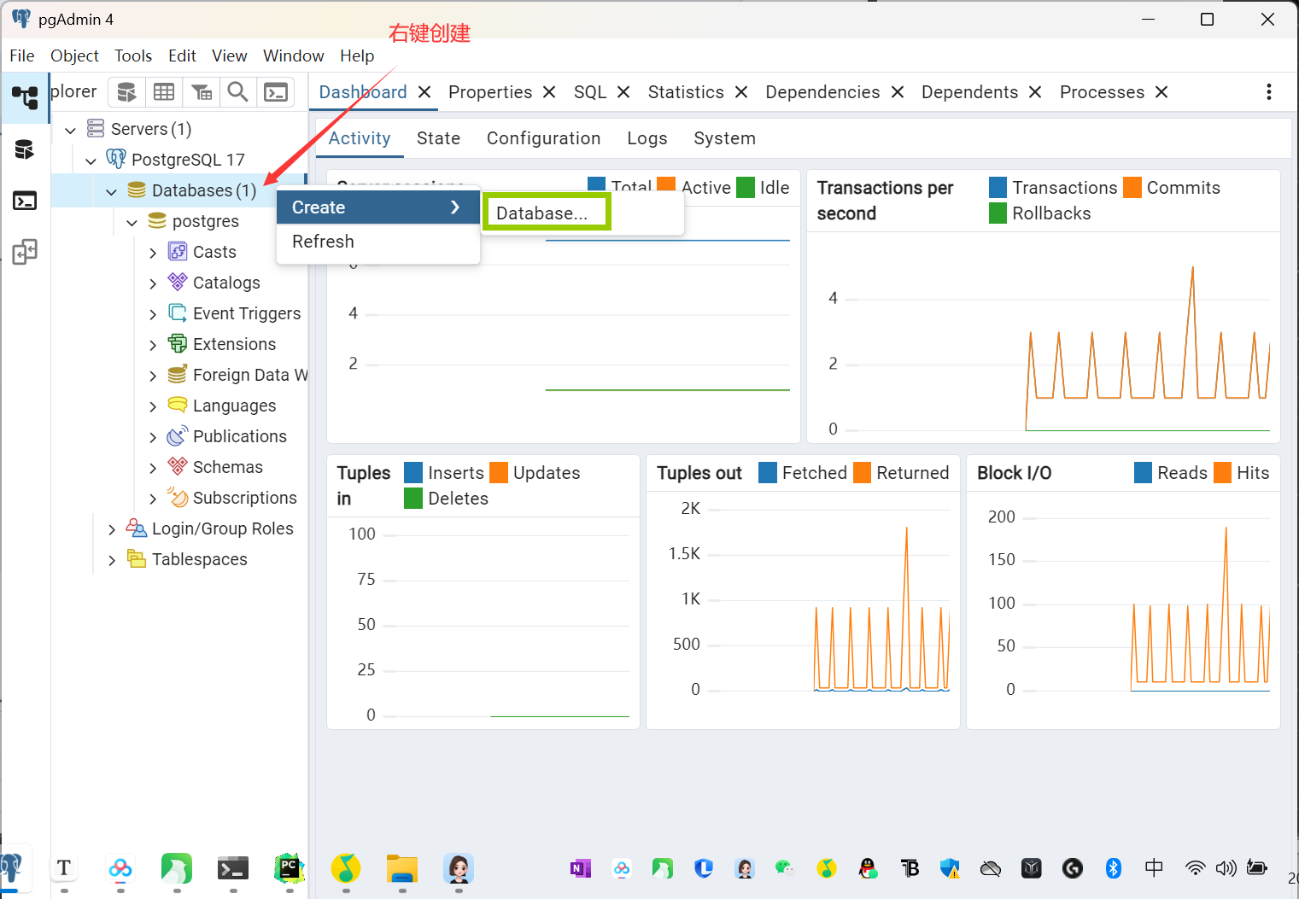
Task: Expand the Catalogs node
Action: [153, 283]
